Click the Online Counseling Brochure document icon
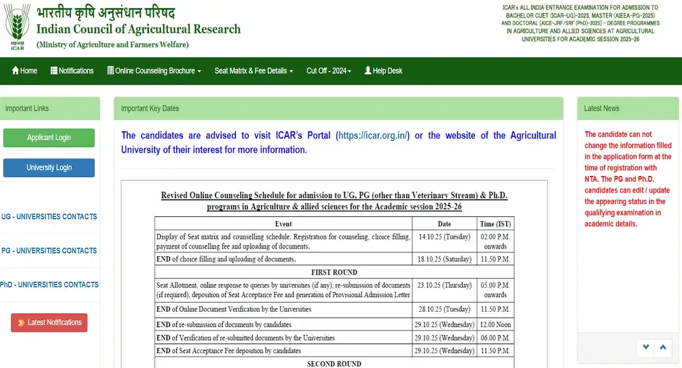Viewport: 682px width, 368px height. (x=110, y=71)
